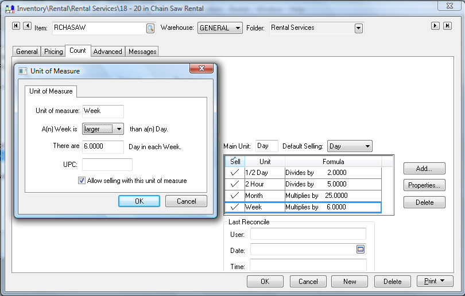Click the UPC input field

(107, 165)
